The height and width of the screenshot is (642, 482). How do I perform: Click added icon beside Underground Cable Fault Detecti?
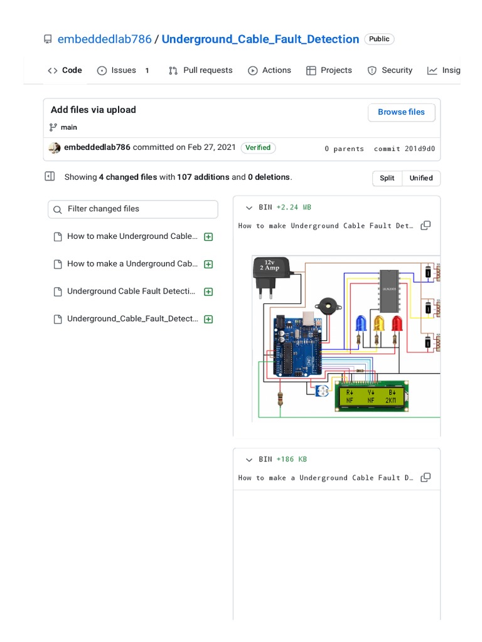pyautogui.click(x=208, y=292)
